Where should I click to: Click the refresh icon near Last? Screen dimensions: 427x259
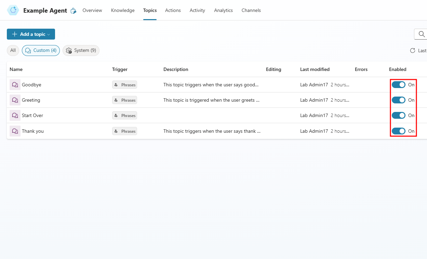coord(413,50)
